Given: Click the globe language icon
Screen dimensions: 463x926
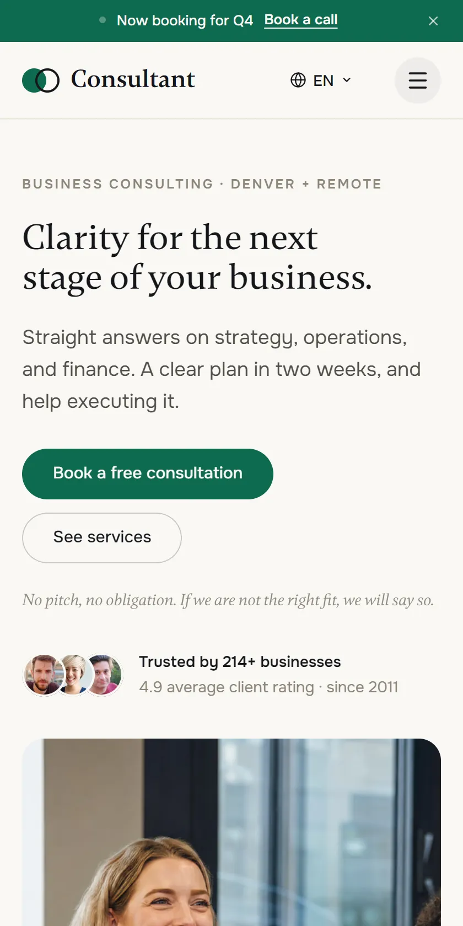Looking at the screenshot, I should pyautogui.click(x=298, y=80).
